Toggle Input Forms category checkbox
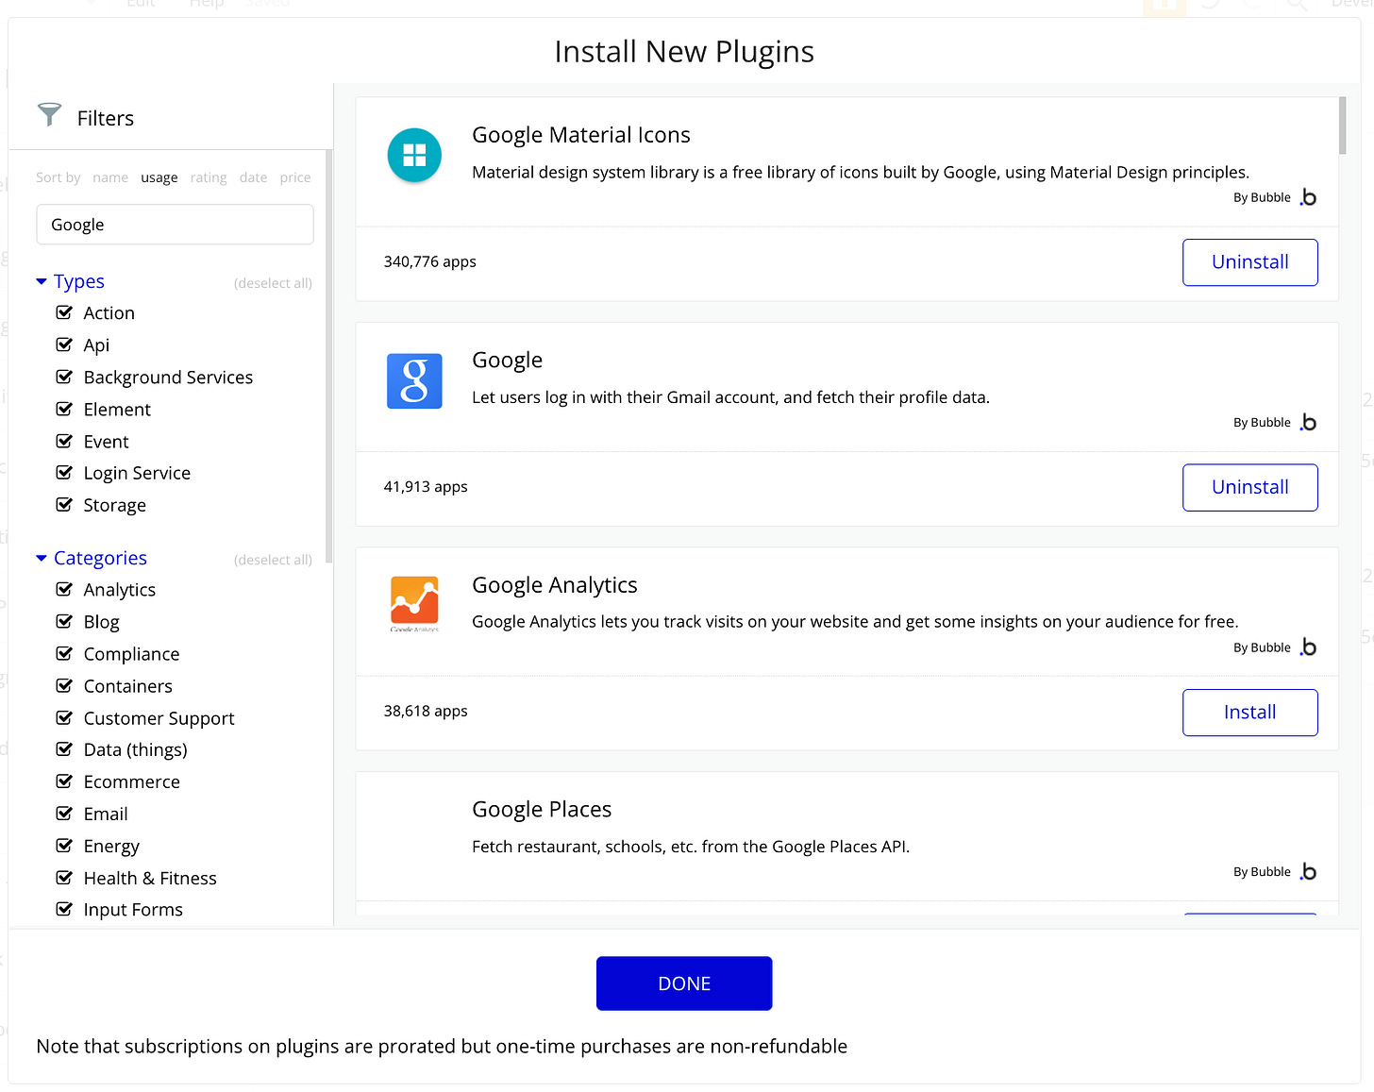The height and width of the screenshot is (1092, 1374). (64, 909)
